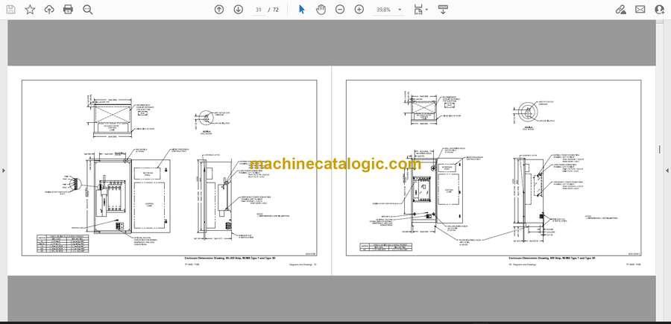
Task: Zoom in with the plus button
Action: (x=359, y=10)
